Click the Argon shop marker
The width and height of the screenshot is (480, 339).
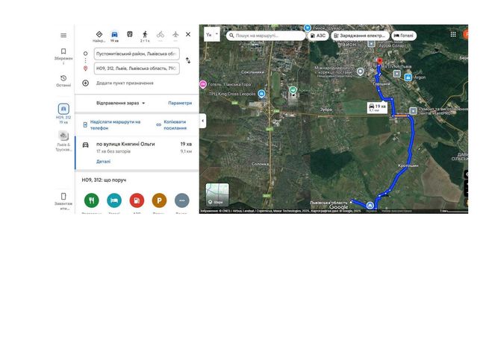pyautogui.click(x=408, y=77)
